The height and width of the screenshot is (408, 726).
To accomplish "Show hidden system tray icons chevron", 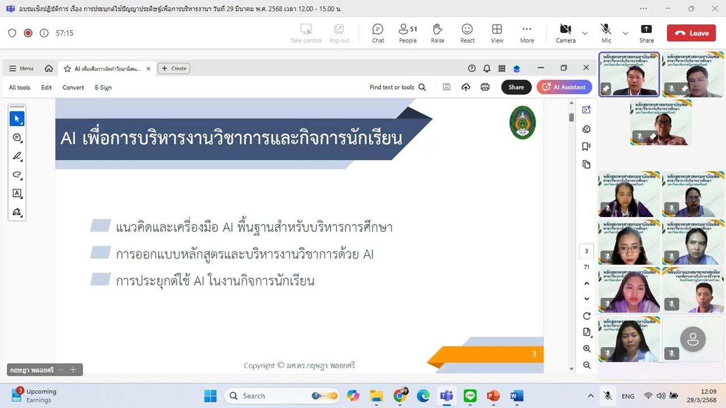I will [590, 396].
